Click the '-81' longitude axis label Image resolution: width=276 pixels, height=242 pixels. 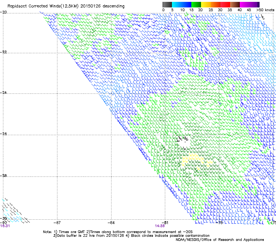(165, 223)
